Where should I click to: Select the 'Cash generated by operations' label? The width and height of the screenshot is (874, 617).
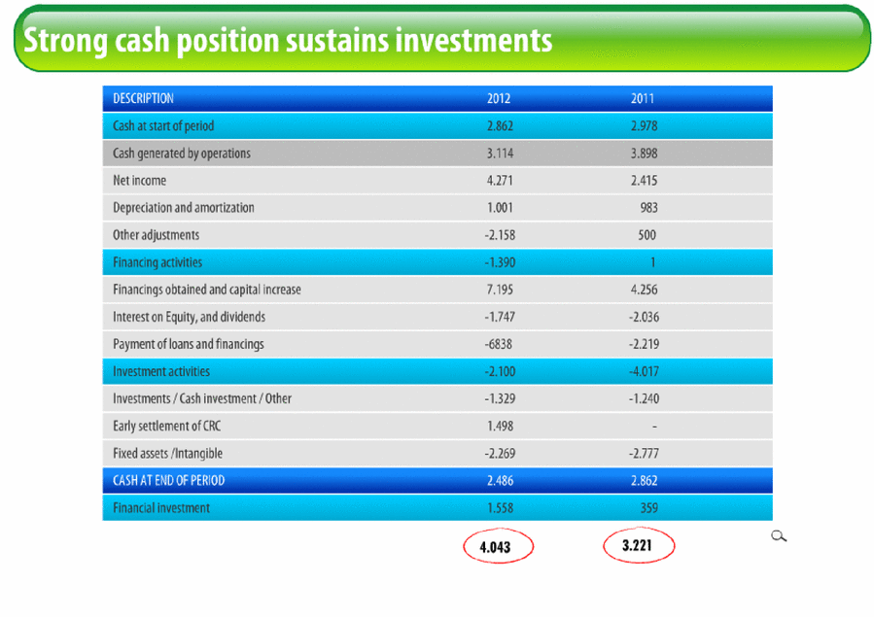[182, 154]
